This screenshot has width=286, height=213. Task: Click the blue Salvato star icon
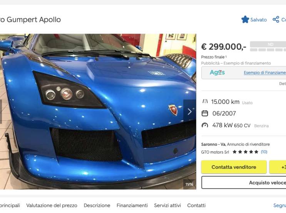pyautogui.click(x=245, y=19)
